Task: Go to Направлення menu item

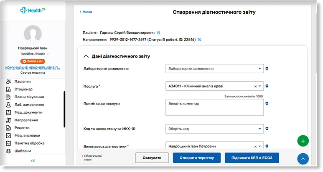Action: [26, 120]
